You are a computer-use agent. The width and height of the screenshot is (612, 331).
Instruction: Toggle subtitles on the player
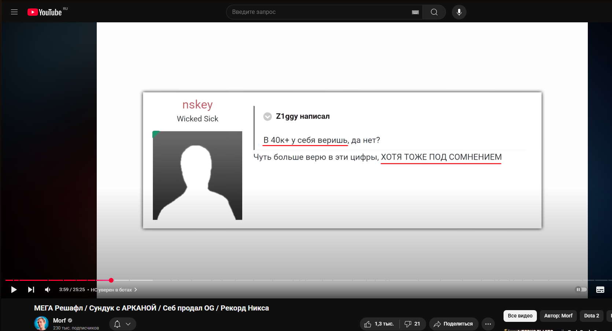click(x=600, y=290)
